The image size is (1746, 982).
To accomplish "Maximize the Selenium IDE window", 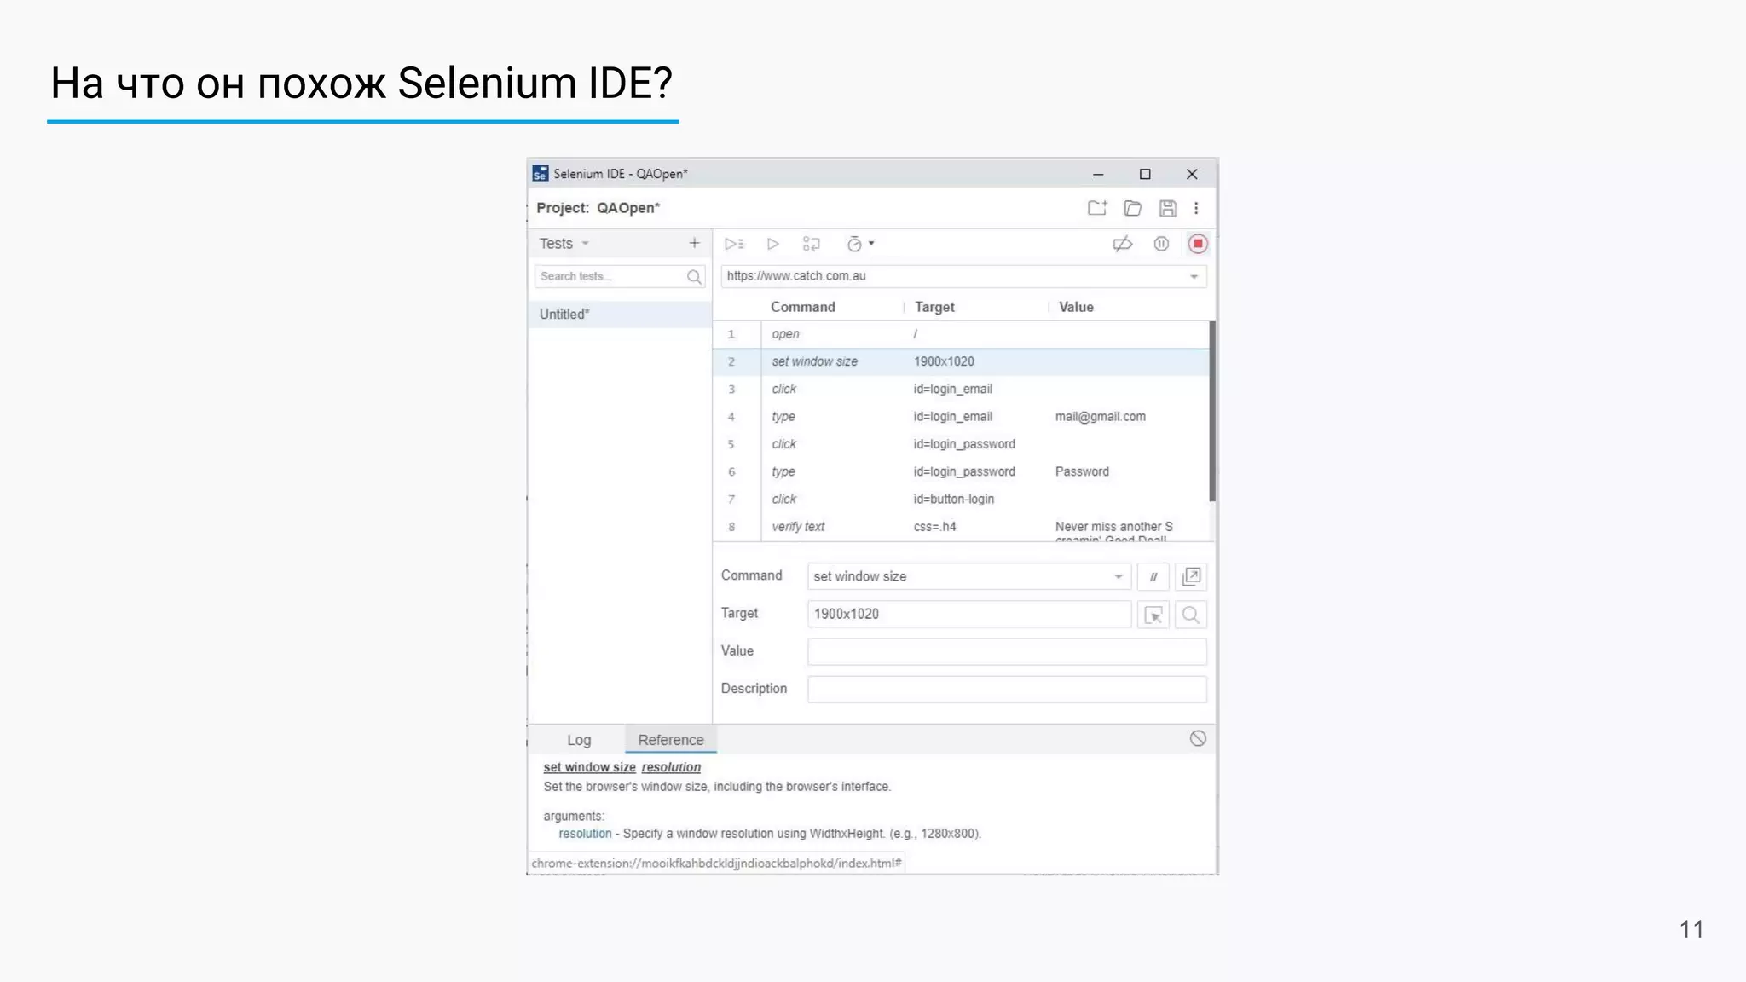I will coord(1145,174).
